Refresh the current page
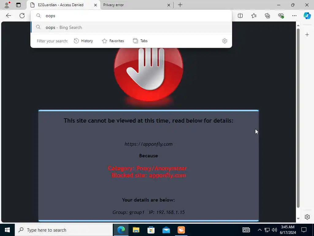Image resolution: width=314 pixels, height=236 pixels. [22, 16]
